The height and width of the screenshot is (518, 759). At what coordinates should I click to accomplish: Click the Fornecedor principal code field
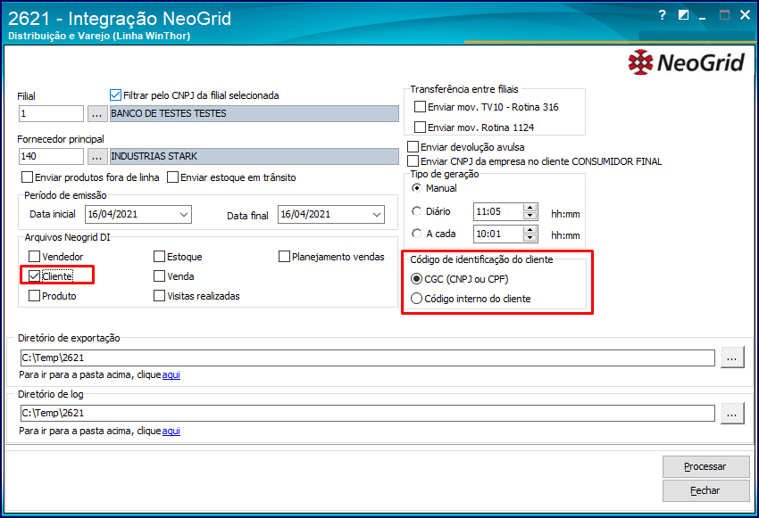coord(51,157)
